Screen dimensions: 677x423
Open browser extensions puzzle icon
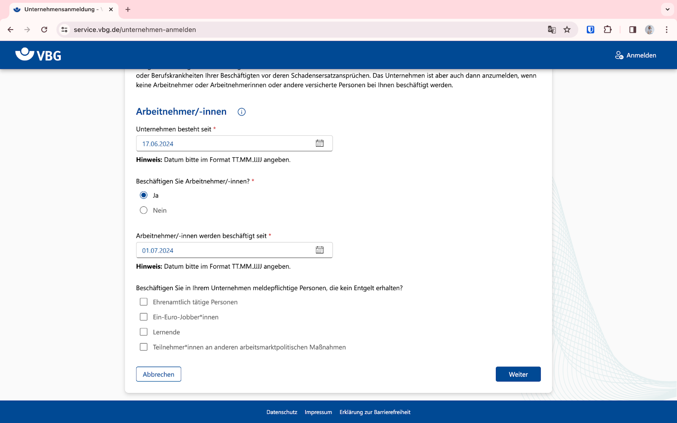(608, 30)
